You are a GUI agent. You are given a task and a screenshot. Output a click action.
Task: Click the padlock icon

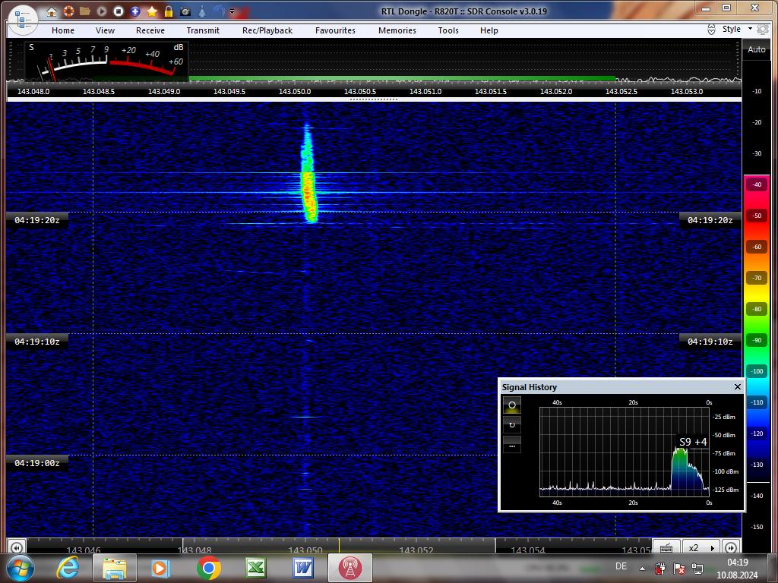169,11
